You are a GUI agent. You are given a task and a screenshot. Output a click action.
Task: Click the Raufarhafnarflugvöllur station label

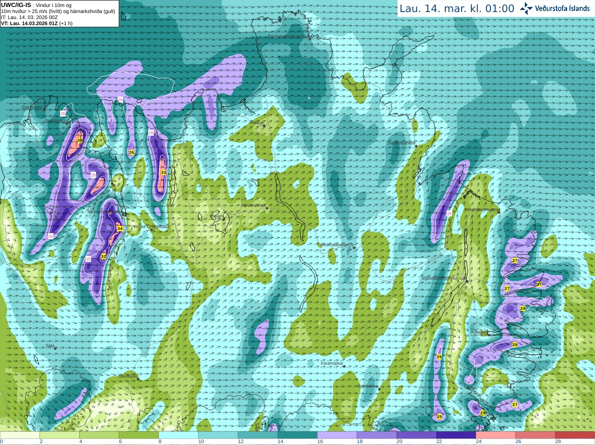pyautogui.click(x=288, y=36)
